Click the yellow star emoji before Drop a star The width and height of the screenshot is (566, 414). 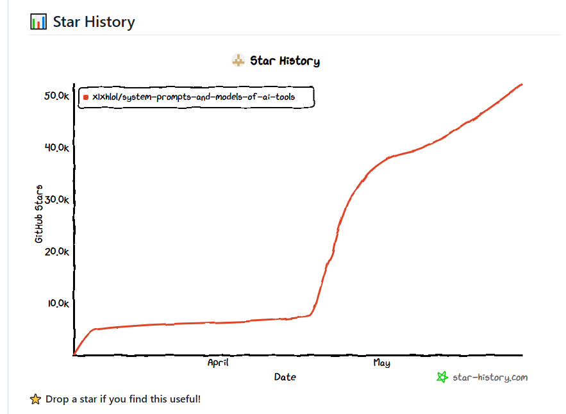click(36, 399)
